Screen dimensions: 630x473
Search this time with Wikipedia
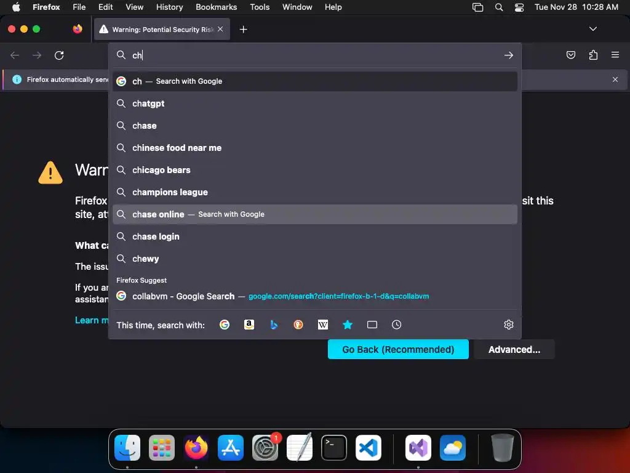(x=323, y=325)
